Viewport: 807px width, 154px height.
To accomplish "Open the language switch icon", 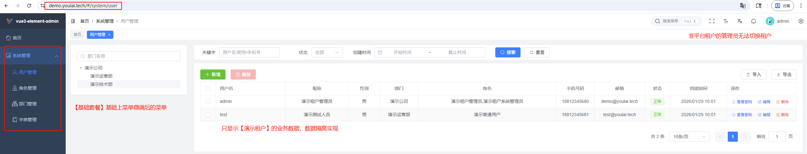I will click(x=740, y=21).
